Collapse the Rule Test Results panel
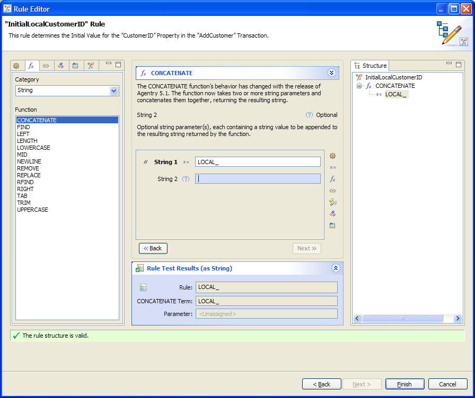 coord(336,268)
